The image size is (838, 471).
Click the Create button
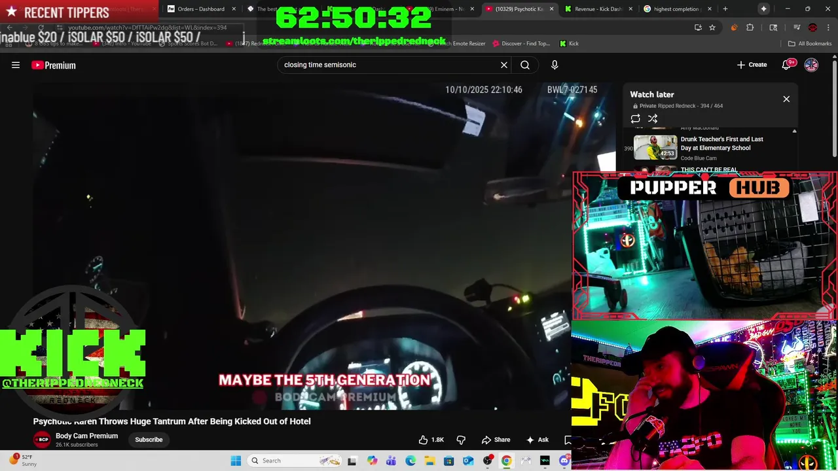(752, 65)
